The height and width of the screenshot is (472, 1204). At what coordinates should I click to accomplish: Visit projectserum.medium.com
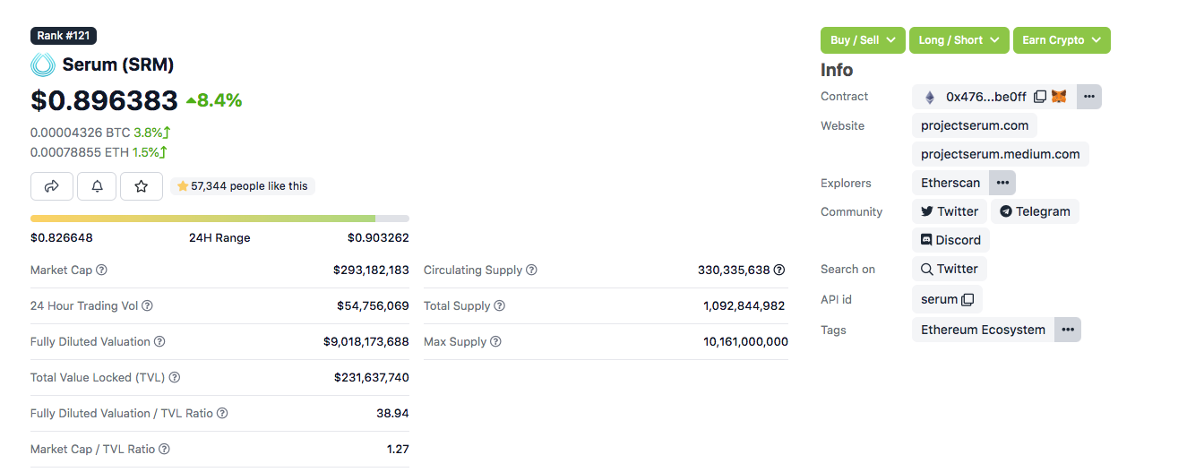(x=1001, y=154)
